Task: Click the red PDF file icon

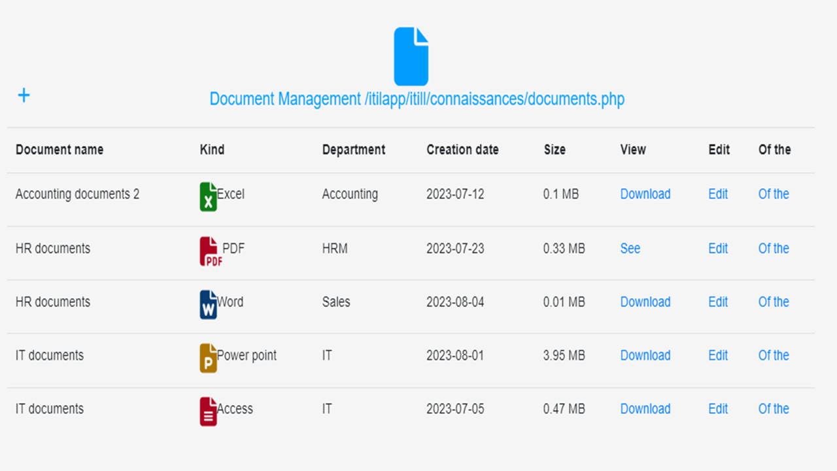Action: [209, 252]
